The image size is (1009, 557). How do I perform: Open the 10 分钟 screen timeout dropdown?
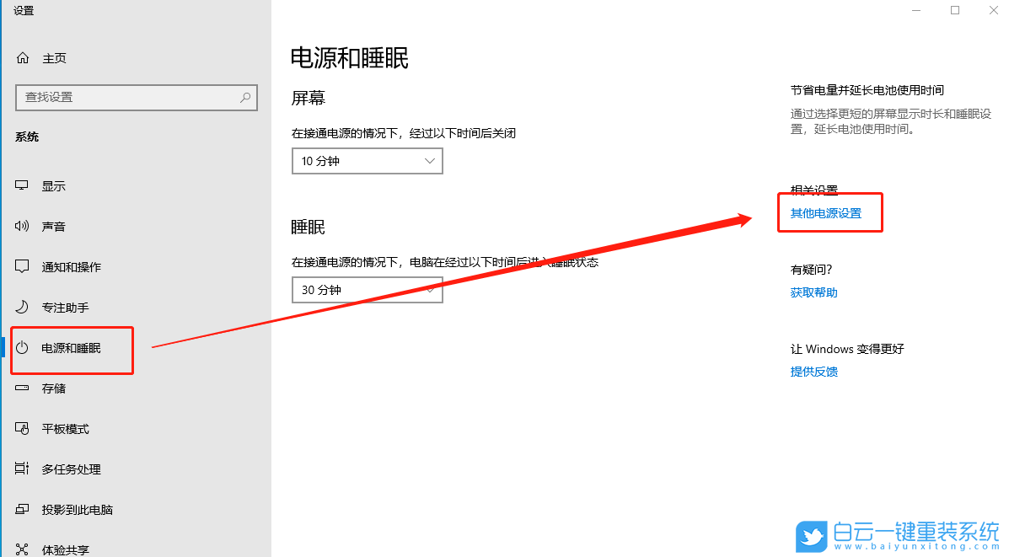(367, 160)
